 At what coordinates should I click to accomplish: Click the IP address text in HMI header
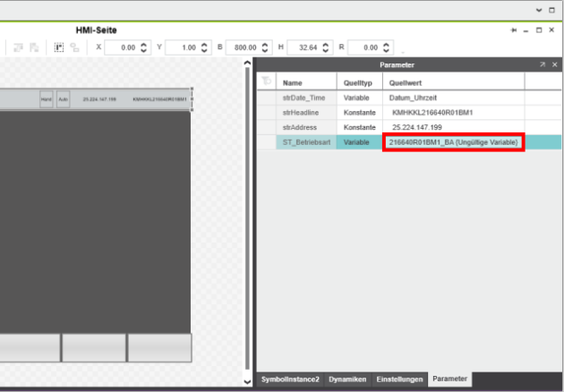(x=99, y=99)
